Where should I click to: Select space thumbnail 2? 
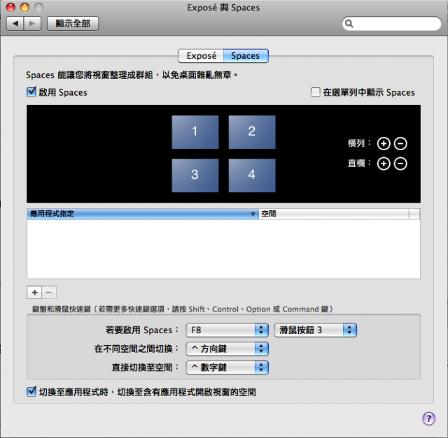(x=252, y=132)
